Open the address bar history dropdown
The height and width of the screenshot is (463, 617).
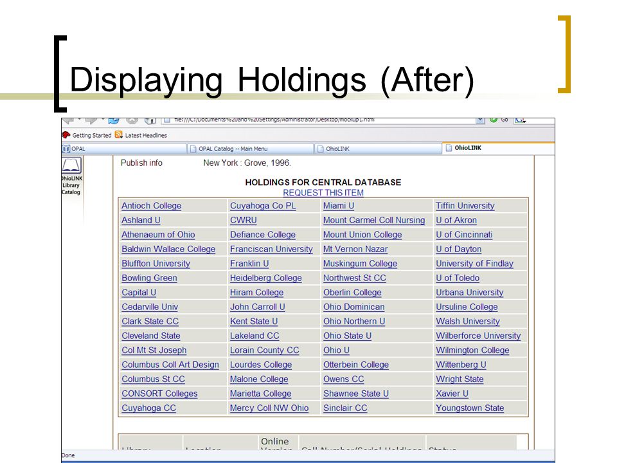pyautogui.click(x=480, y=120)
